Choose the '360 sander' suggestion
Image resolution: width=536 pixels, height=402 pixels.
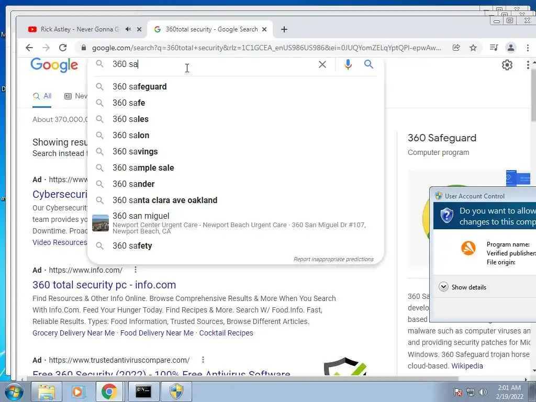point(236,184)
